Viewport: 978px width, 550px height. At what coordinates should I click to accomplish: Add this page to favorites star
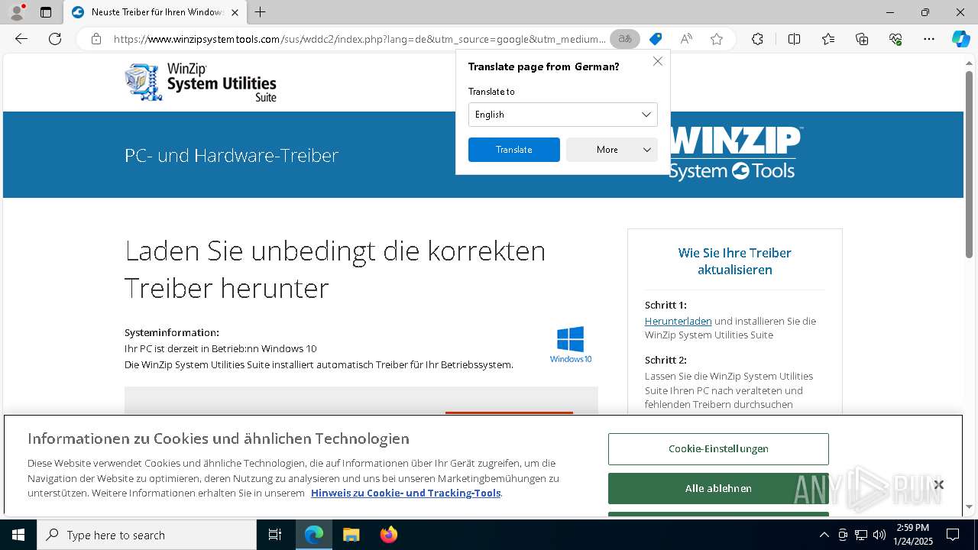(717, 39)
